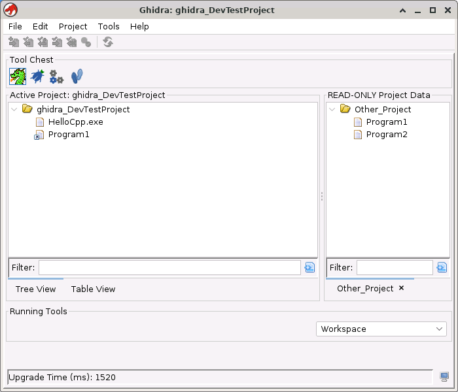The height and width of the screenshot is (392, 458).
Task: Select Program2 under Other_Project
Action: (x=386, y=135)
